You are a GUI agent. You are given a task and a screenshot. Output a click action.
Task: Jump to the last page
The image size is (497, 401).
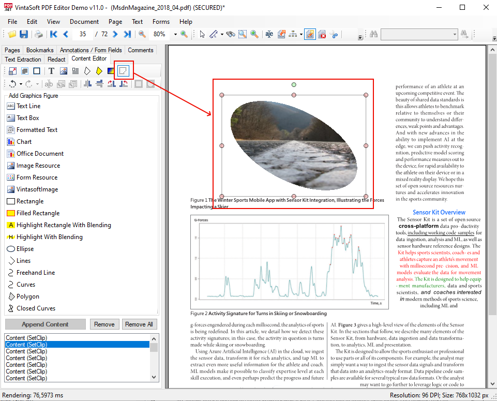click(x=127, y=34)
